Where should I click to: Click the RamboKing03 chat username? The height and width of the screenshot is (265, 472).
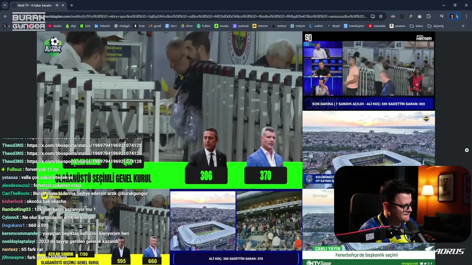point(17,209)
